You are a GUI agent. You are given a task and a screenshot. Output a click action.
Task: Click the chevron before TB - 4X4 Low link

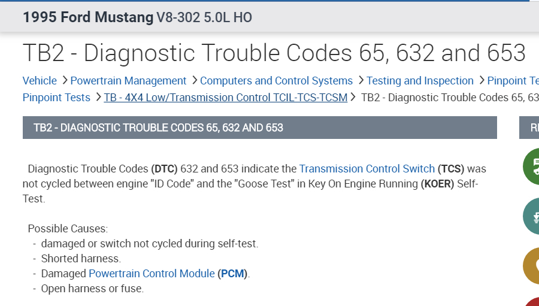coord(98,98)
